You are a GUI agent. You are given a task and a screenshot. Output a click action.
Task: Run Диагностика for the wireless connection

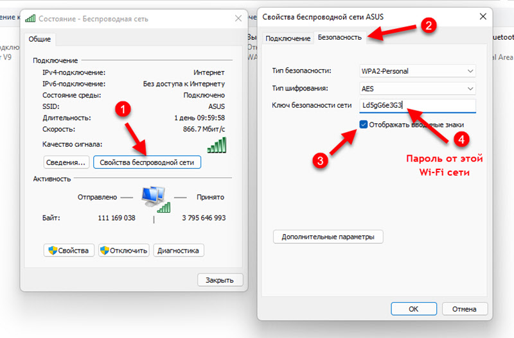179,250
